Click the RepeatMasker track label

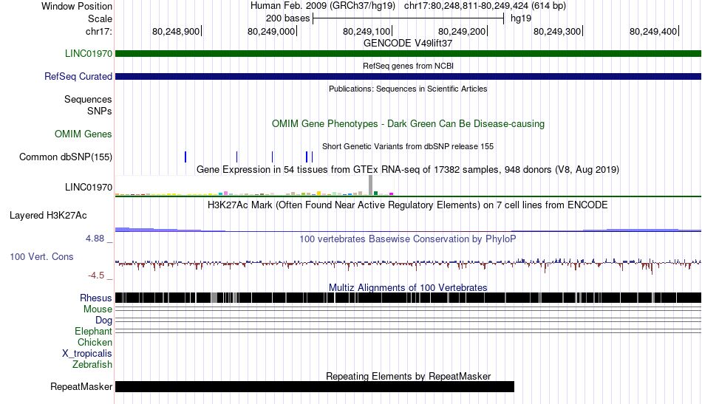tap(81, 386)
